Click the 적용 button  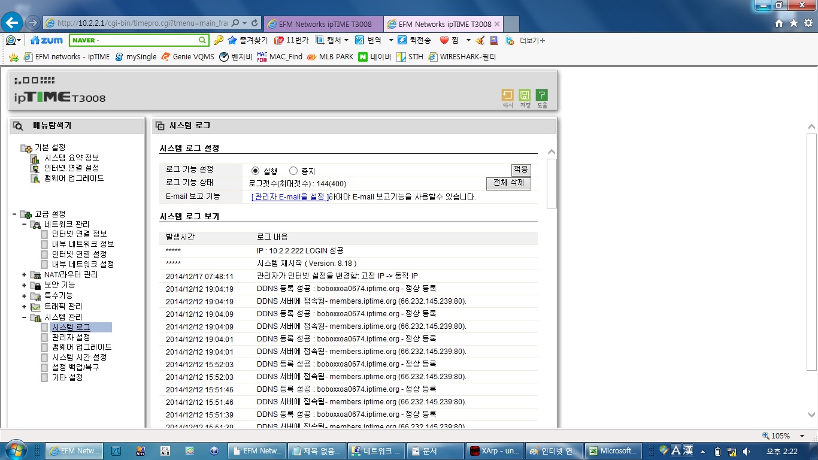[x=521, y=170]
